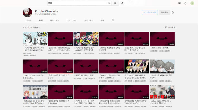Click the Kuzuha Channel profile picture
The width and height of the screenshot is (198, 110).
pyautogui.click(x=27, y=13)
